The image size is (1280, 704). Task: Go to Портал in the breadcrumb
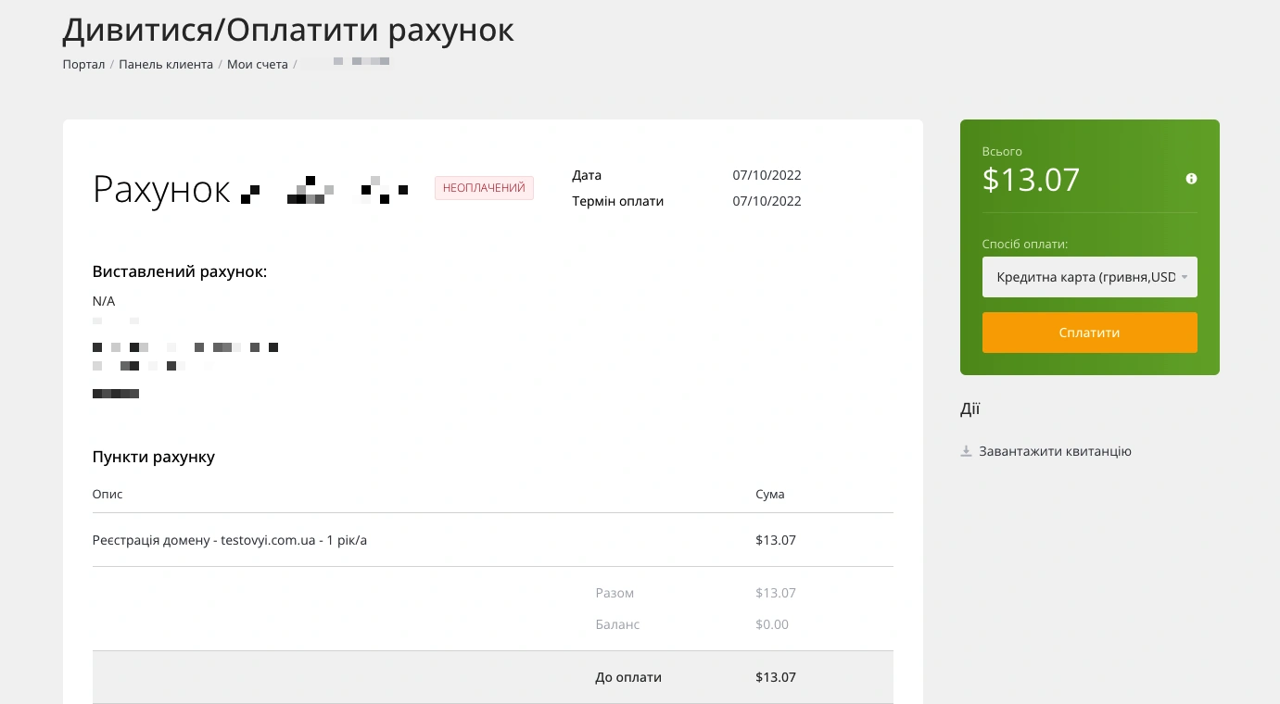83,65
